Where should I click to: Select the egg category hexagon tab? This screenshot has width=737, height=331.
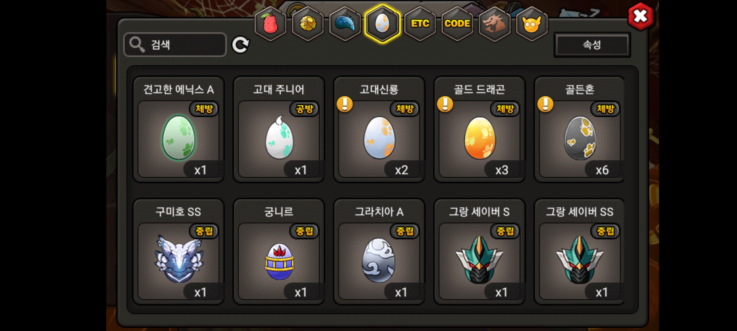383,24
